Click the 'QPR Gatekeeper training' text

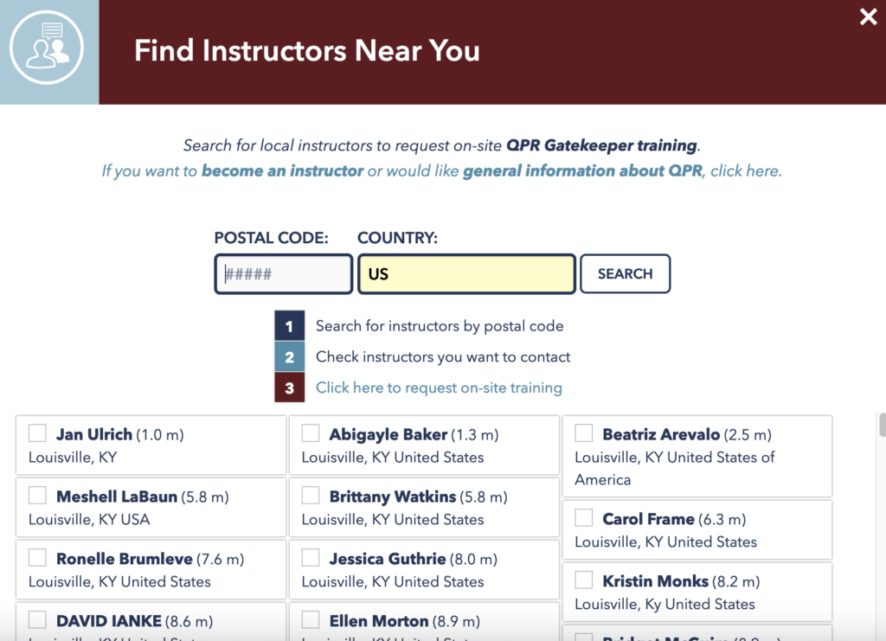(x=601, y=145)
